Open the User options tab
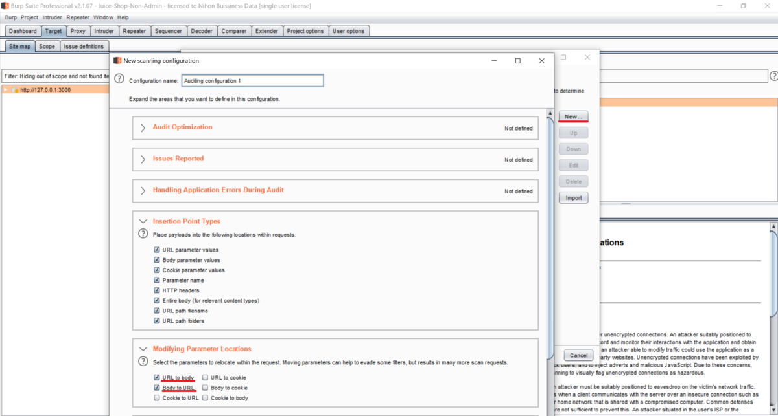This screenshot has width=778, height=416. 349,31
